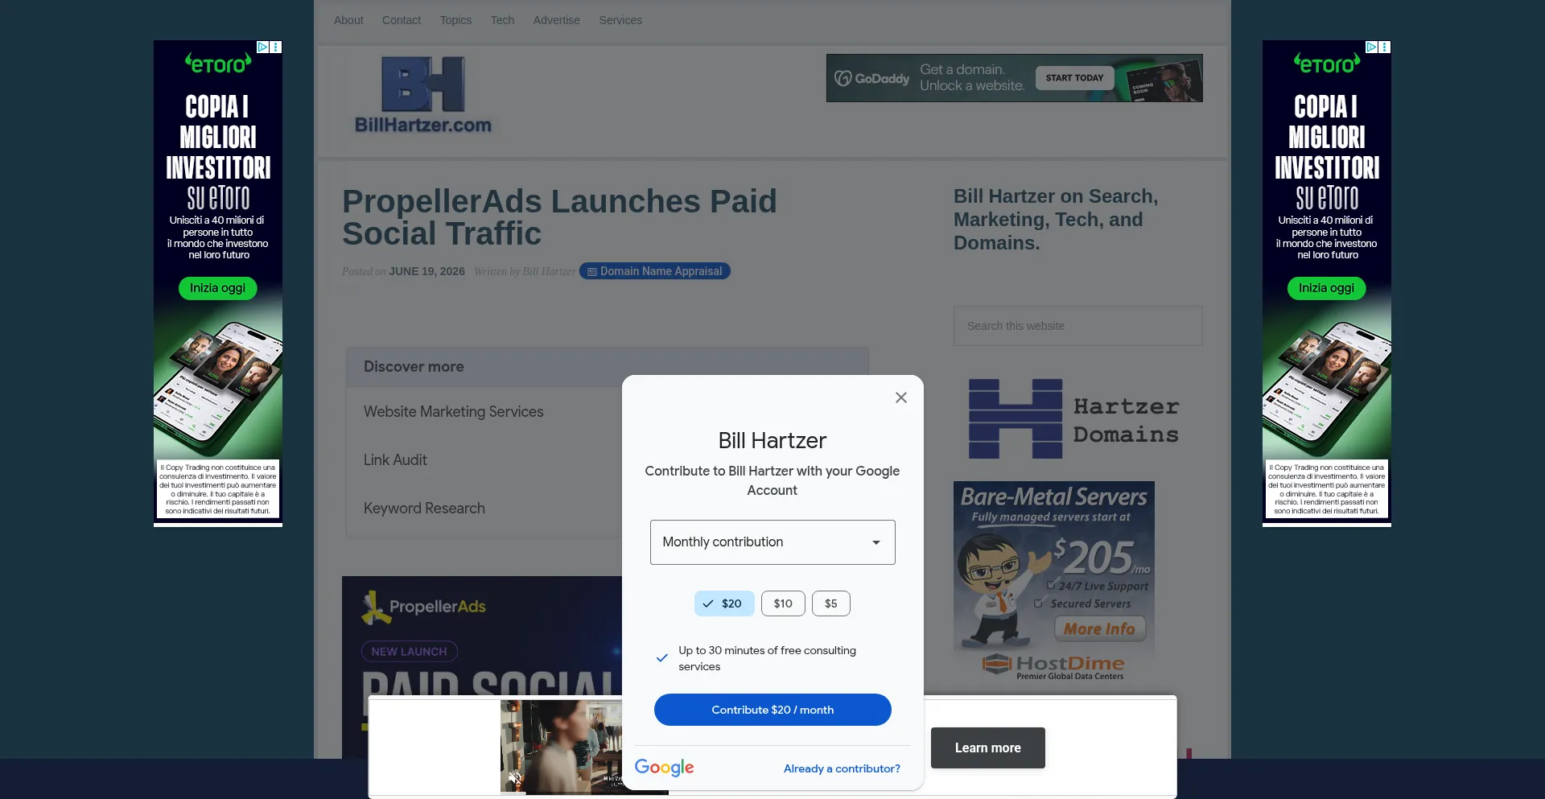
Task: Click the phone image in the left eToro ad
Action: click(218, 388)
